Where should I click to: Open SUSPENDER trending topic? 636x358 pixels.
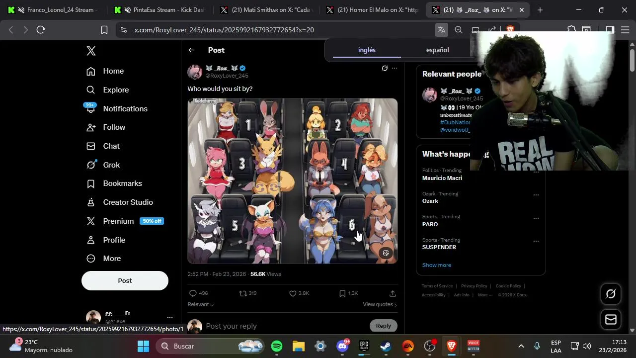tap(439, 247)
